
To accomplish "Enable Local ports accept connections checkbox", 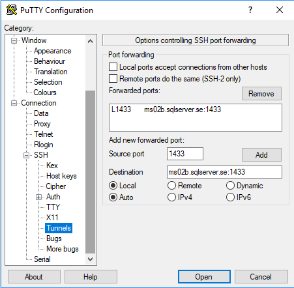I will click(x=113, y=67).
